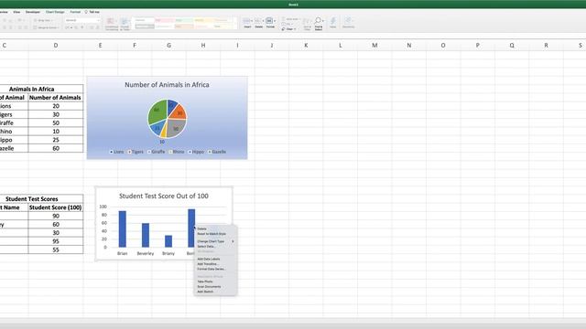Open Find & Select magnifier icon
Viewport: 586px width, 329px height.
click(319, 23)
